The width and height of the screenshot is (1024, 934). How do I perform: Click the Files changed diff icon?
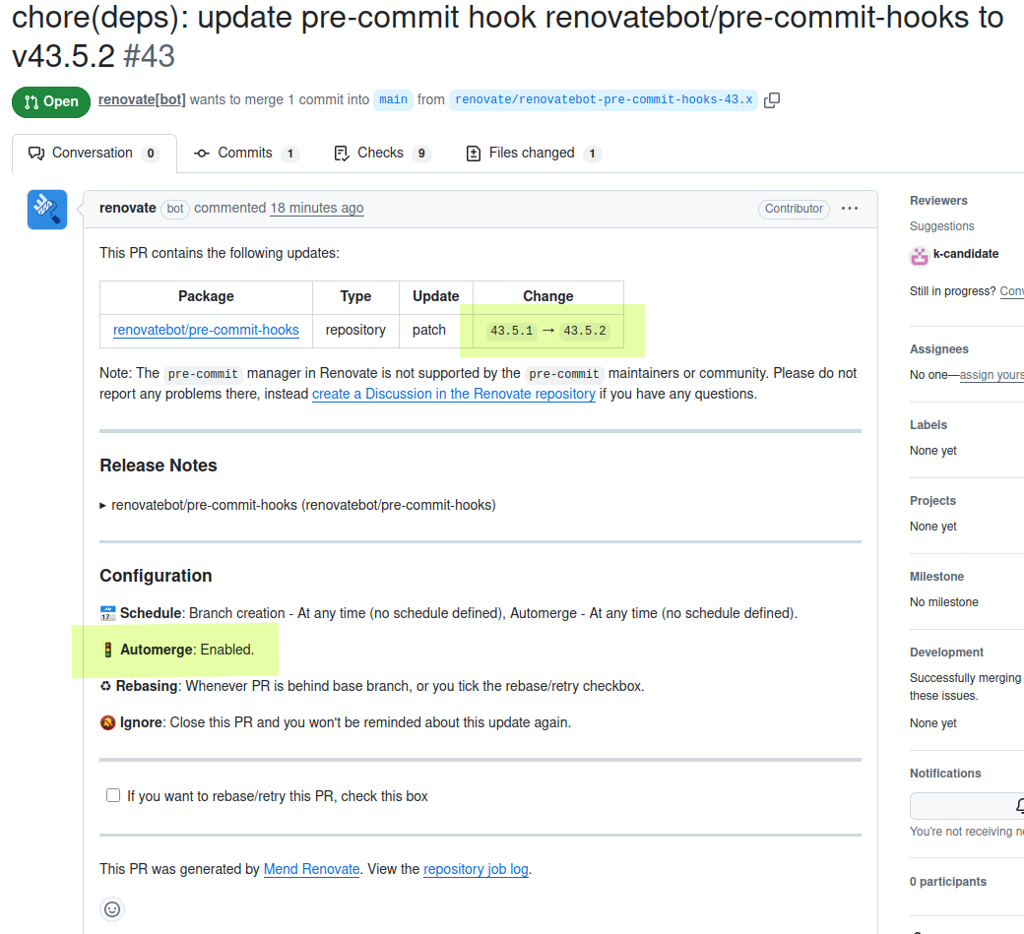(x=474, y=153)
